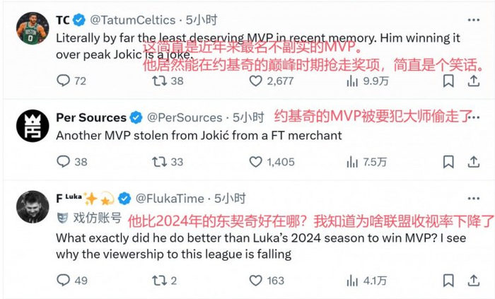Image resolution: width=495 pixels, height=299 pixels.
Task: Reply to the FlukaTime tweet
Action: (x=63, y=281)
